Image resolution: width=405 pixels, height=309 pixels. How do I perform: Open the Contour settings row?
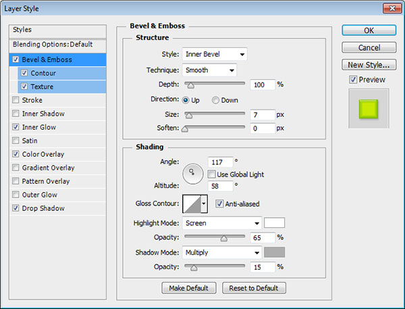pos(62,73)
